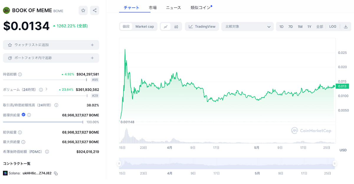This screenshot has width=354, height=184.
Task: Click the market cap rank #95
Action: 95,80
